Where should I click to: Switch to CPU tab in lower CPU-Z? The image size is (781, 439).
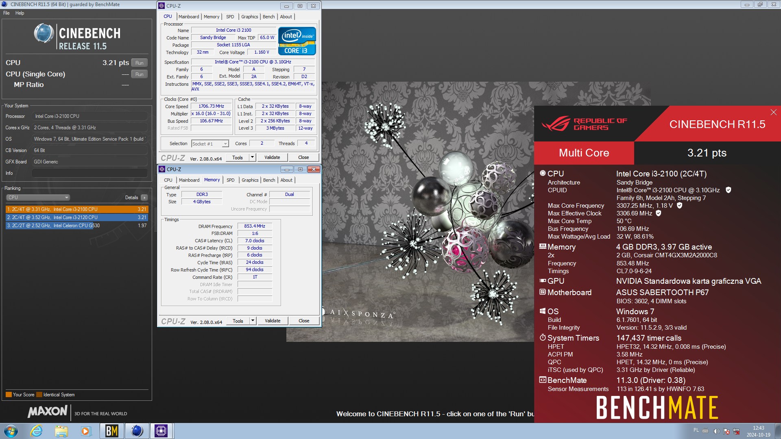[x=168, y=180]
